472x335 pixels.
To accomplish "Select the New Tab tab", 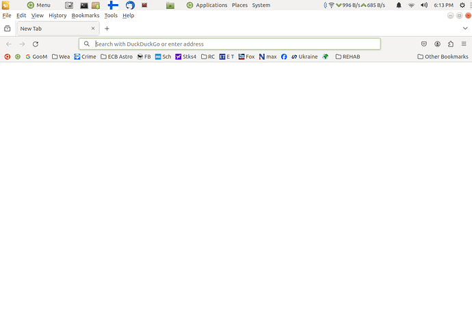I will 57,29.
